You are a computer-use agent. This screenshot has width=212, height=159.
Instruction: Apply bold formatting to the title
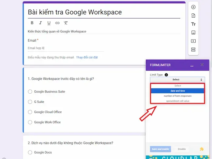(x=32, y=23)
